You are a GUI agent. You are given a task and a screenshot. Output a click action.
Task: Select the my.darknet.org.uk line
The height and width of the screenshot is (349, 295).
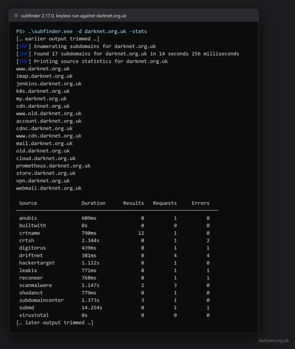click(x=41, y=98)
